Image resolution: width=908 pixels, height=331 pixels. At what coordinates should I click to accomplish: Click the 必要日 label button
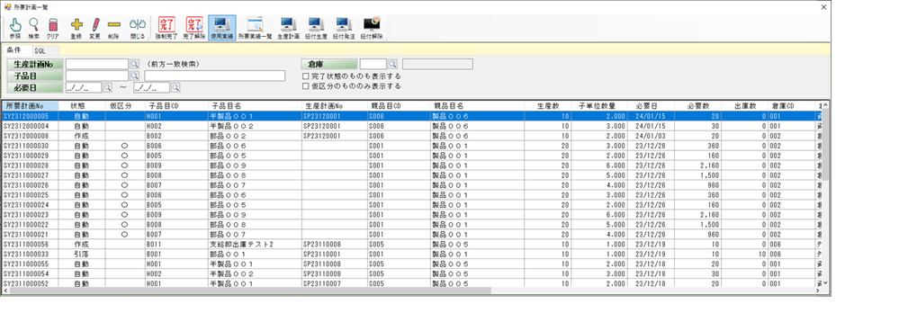pos(35,87)
